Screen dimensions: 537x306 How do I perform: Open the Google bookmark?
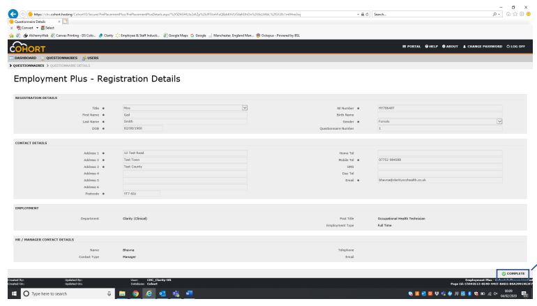tap(198, 36)
